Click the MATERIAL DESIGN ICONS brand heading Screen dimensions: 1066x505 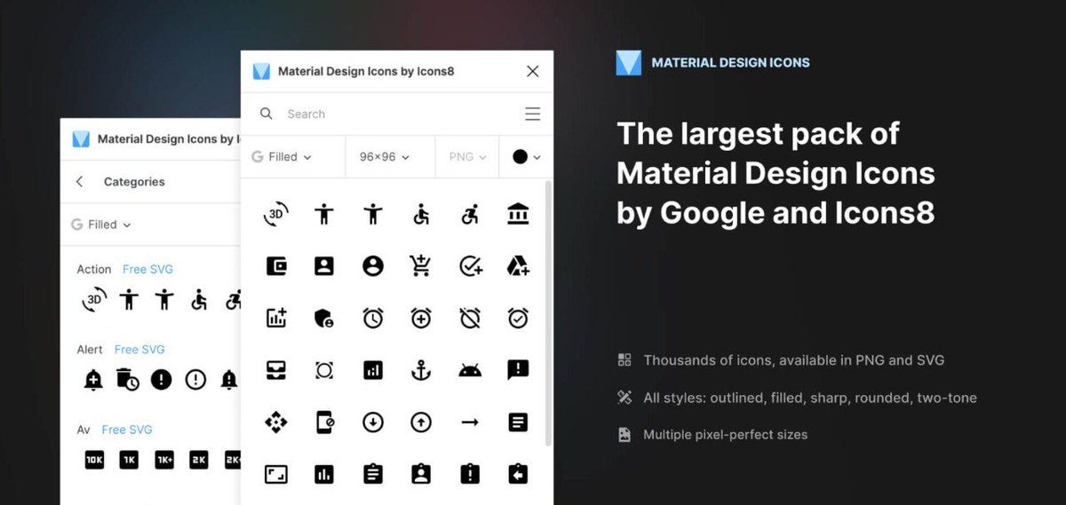coord(730,63)
